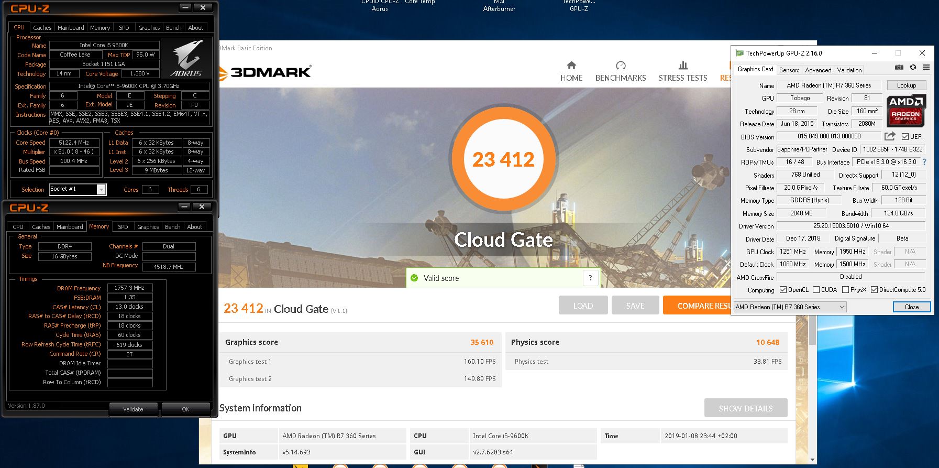Click the Specification field Intel Core i5-9600K CPU

coord(129,86)
